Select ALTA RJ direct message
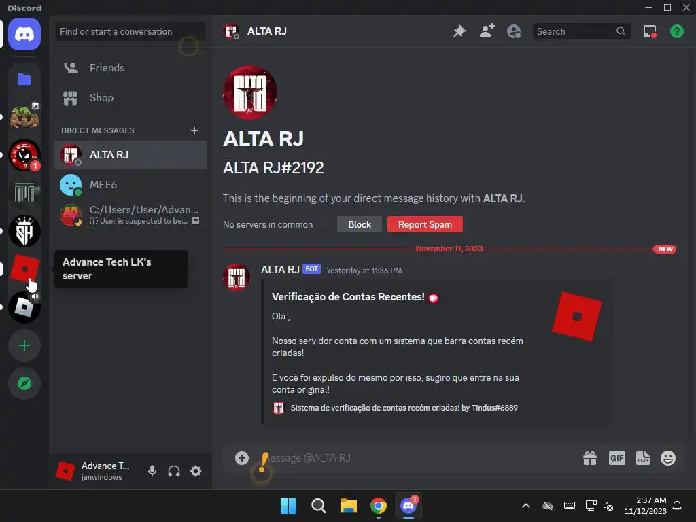Viewport: 696px width, 522px height. tap(130, 155)
